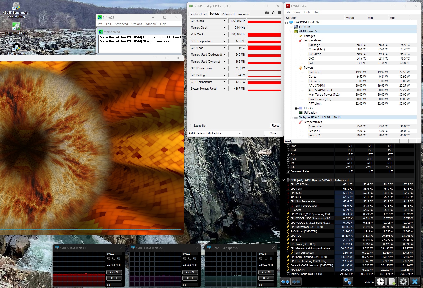This screenshot has width=423, height=288.
Task: Enable the Log to file checkbox
Action: coord(192,126)
